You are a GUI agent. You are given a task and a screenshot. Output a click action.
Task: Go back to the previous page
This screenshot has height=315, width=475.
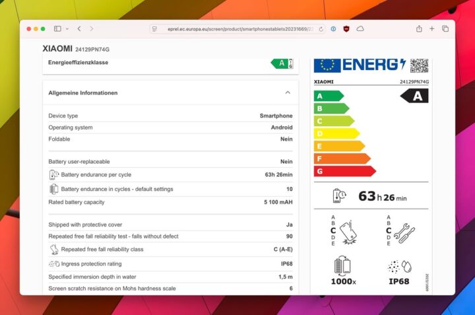[x=79, y=29]
